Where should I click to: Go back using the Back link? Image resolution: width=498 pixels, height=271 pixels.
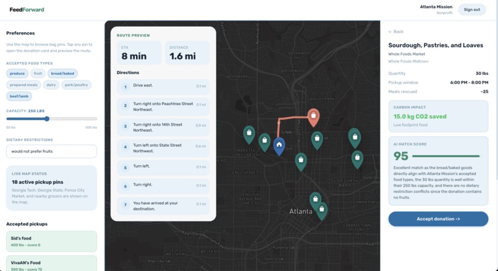click(395, 32)
